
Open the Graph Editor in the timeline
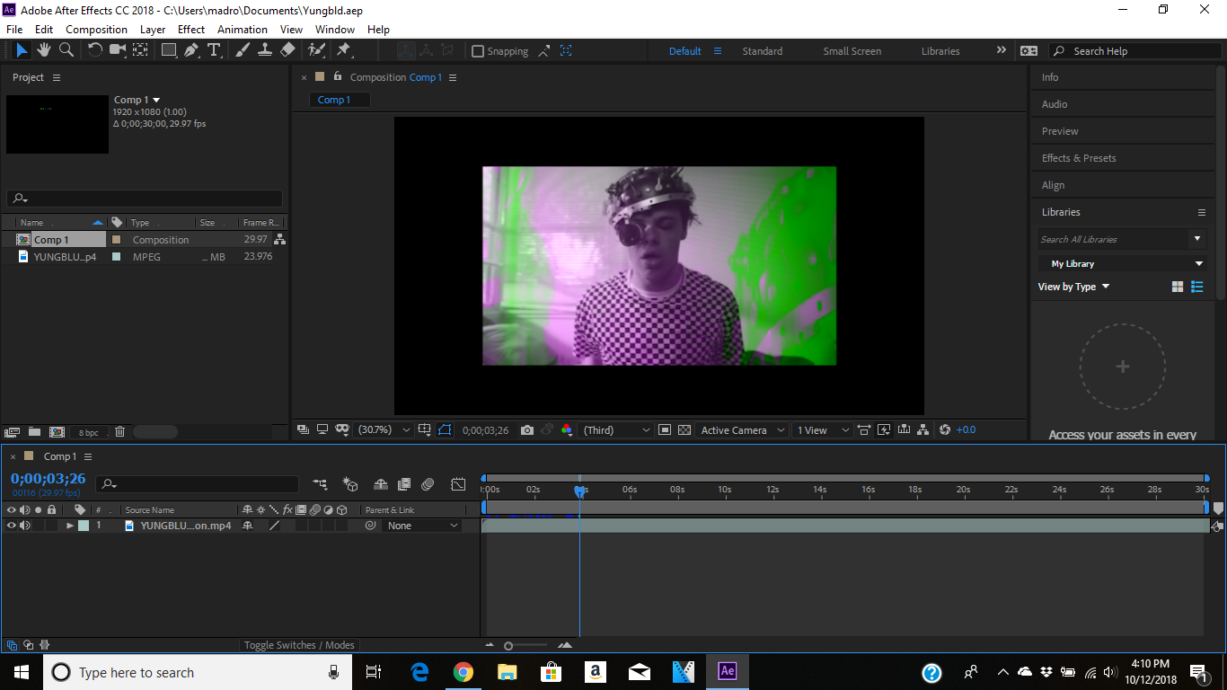(x=458, y=483)
